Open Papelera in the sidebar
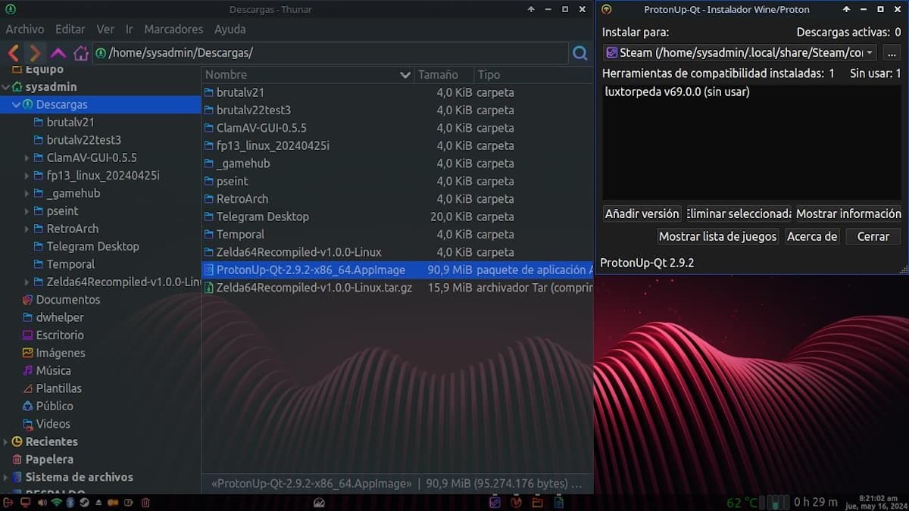 pyautogui.click(x=49, y=459)
